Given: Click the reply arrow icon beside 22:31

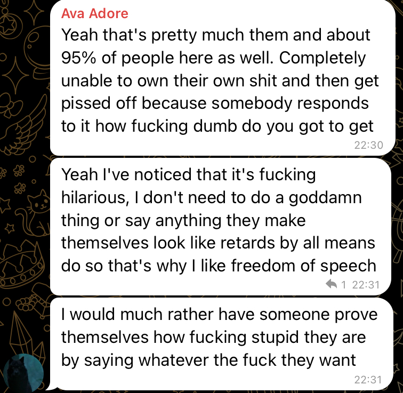Looking at the screenshot, I should click(331, 284).
